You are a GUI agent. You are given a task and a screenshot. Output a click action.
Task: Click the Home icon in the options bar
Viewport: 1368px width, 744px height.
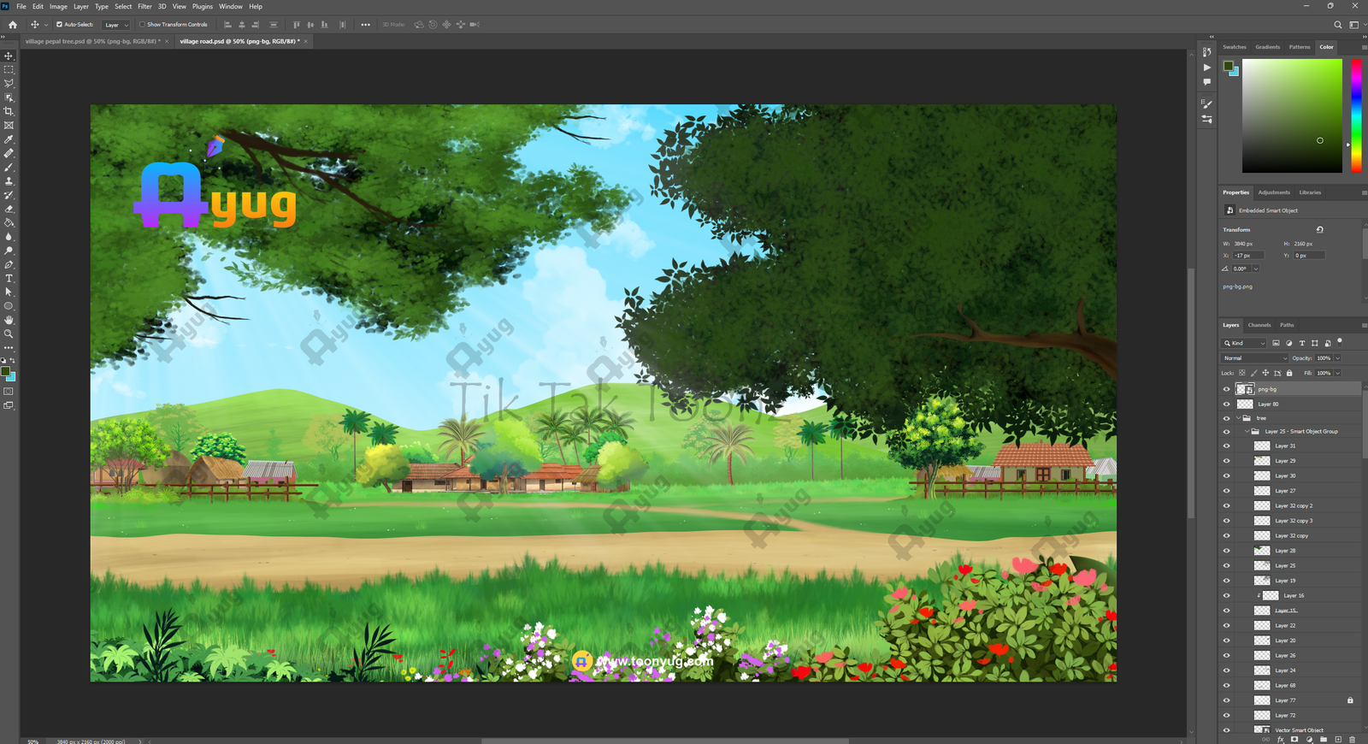[x=12, y=25]
